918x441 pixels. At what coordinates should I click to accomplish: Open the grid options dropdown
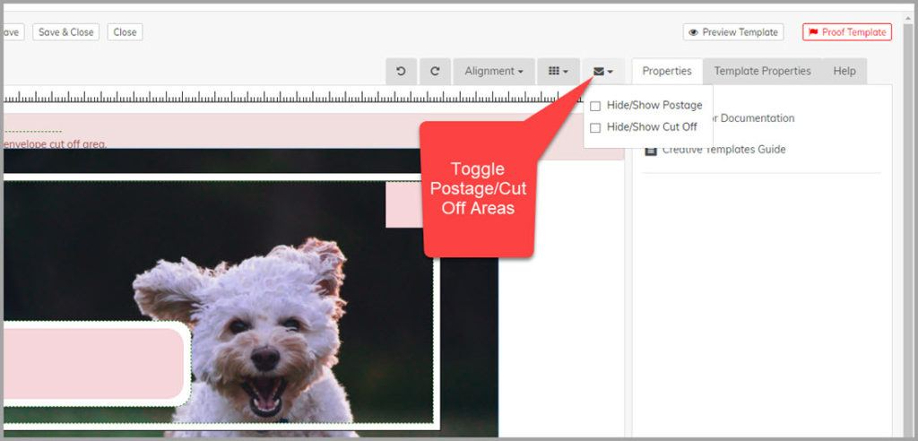[x=558, y=71]
